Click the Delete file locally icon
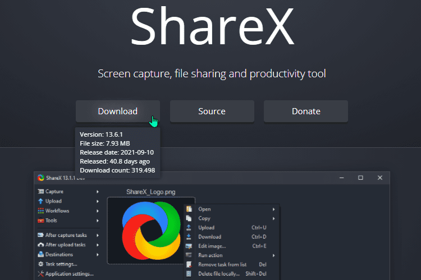This screenshot has width=421, height=280. pyautogui.click(x=189, y=274)
